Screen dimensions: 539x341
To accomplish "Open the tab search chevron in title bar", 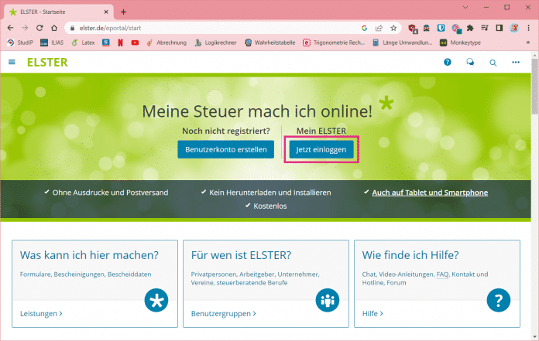I will click(x=465, y=7).
